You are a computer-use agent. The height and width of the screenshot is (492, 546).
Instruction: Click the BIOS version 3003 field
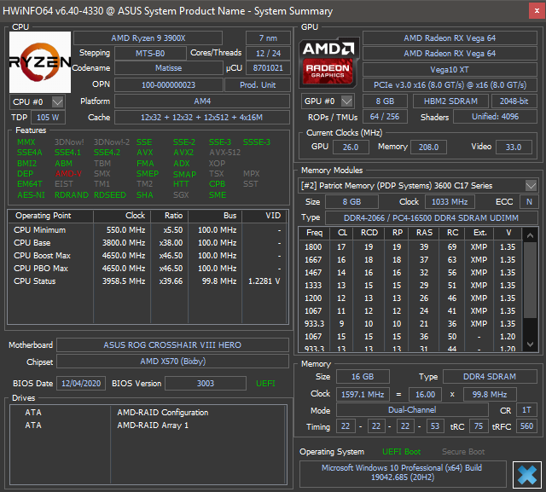pos(206,384)
